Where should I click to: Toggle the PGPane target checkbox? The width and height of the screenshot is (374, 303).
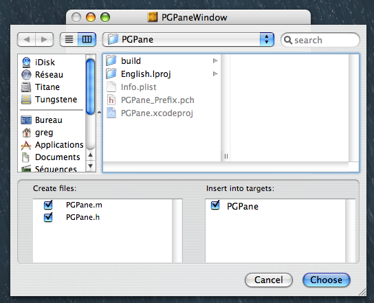pyautogui.click(x=215, y=205)
